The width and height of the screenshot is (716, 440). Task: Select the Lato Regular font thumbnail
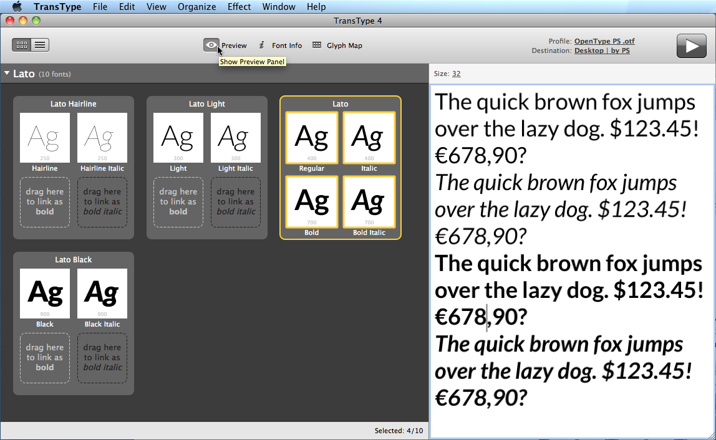point(312,137)
